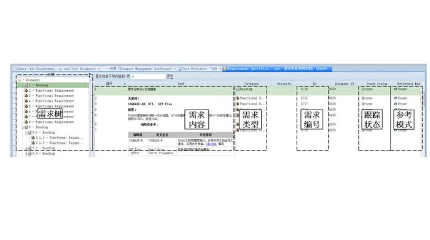Click the Reuse icon in row 6720

pos(396,89)
